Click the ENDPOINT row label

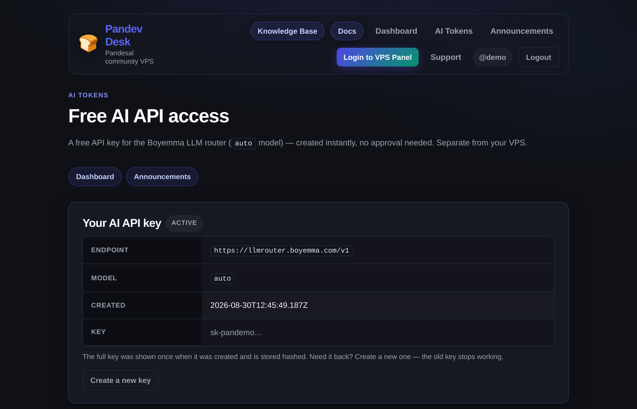(110, 250)
